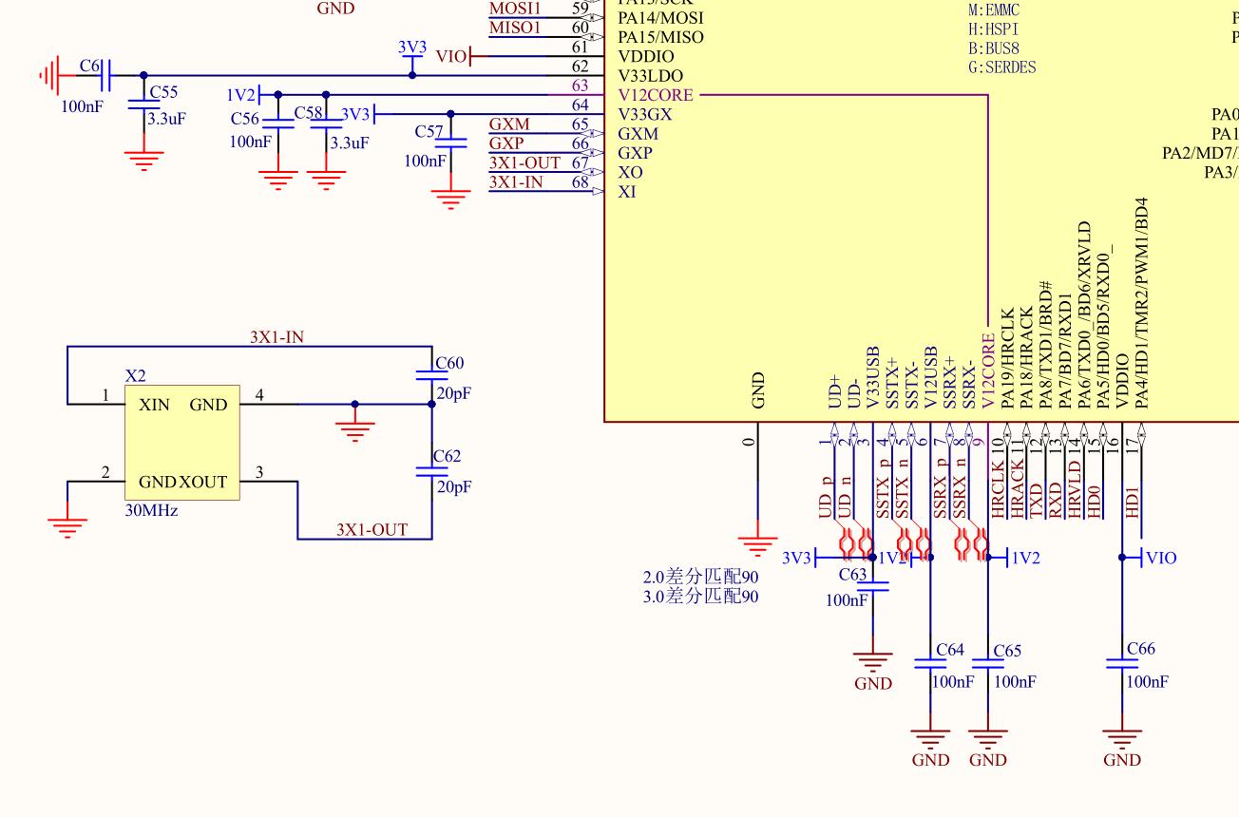
Task: Select the SSRX_p net label
Action: click(941, 487)
